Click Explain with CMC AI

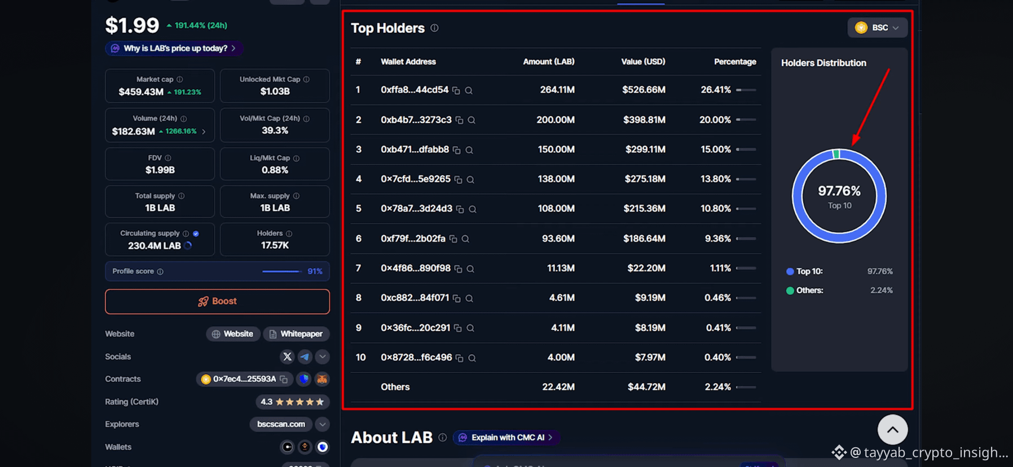506,438
